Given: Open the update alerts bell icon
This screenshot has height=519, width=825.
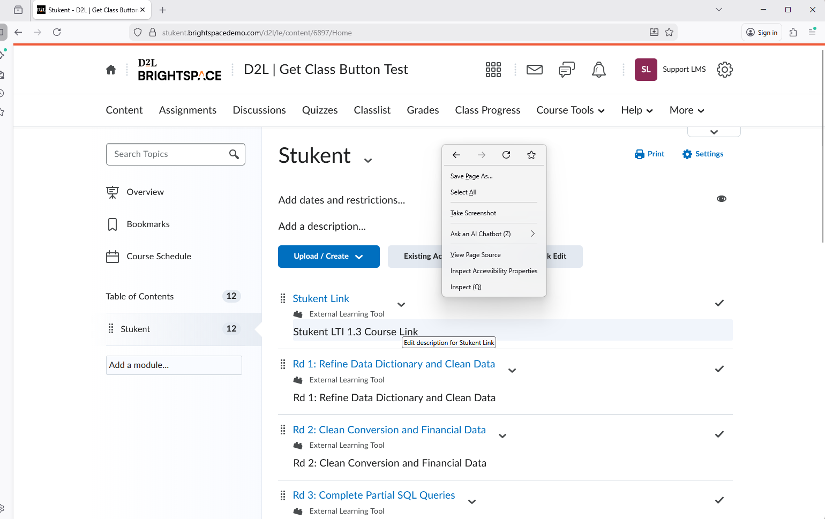Looking at the screenshot, I should tap(598, 70).
